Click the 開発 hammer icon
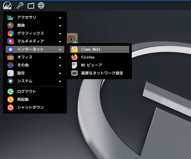191x159 pixels. (x=11, y=25)
